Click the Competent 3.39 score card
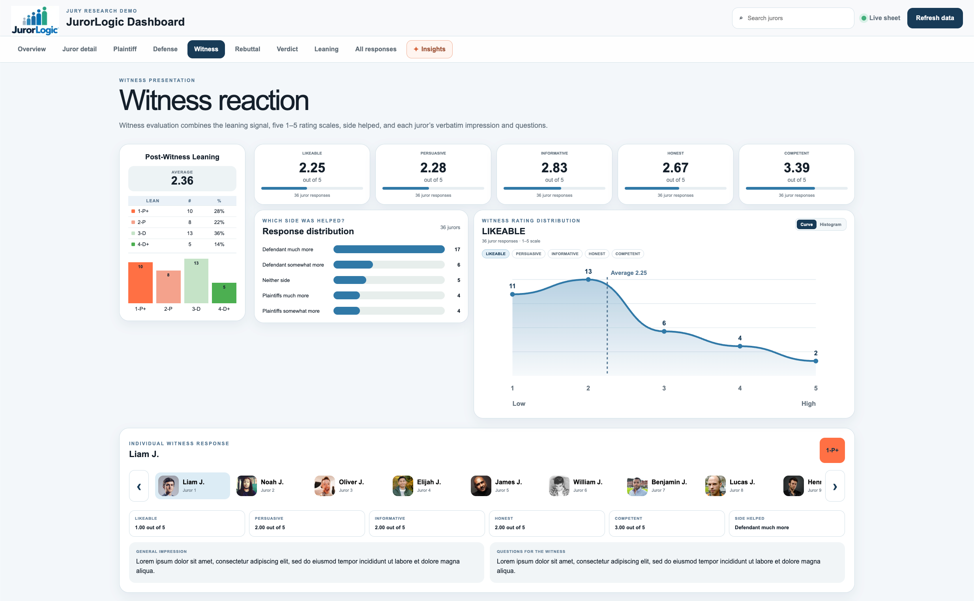 point(796,174)
